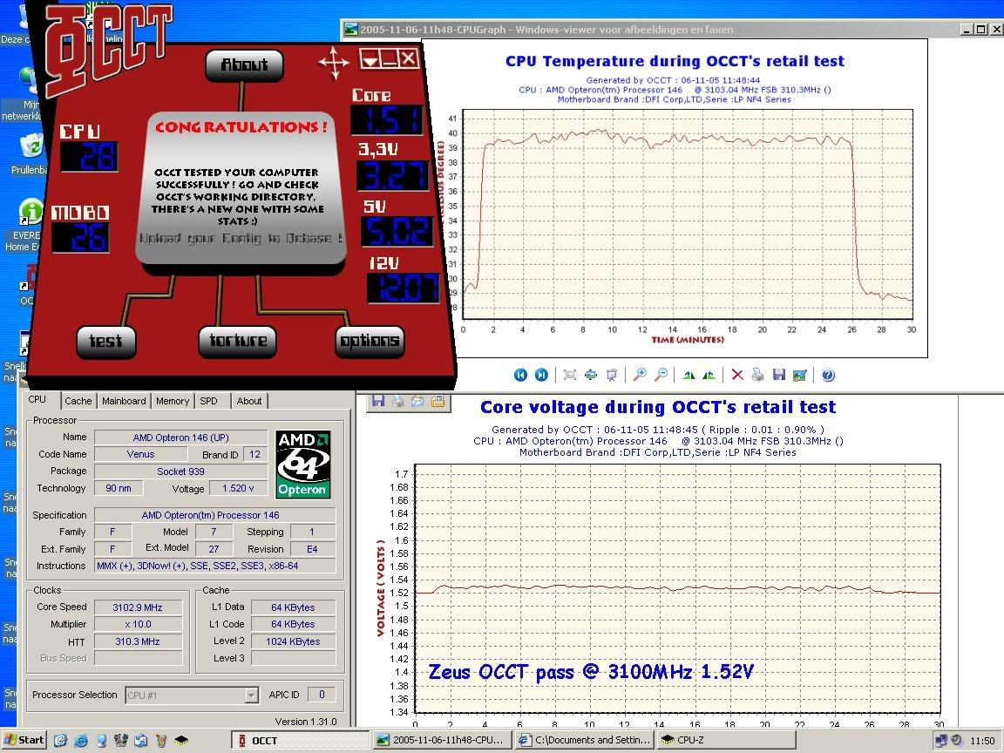Screen dimensions: 1004x753
Task: Click the e-mail icon above voltage graph
Action: pos(418,401)
